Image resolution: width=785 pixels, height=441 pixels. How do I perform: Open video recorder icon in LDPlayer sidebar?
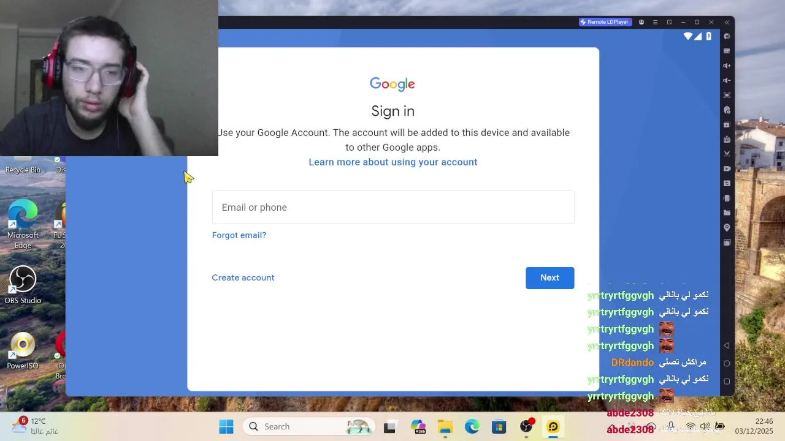[x=727, y=168]
